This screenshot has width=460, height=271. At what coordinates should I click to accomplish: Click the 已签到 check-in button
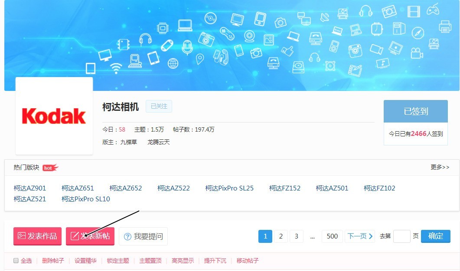pos(416,111)
